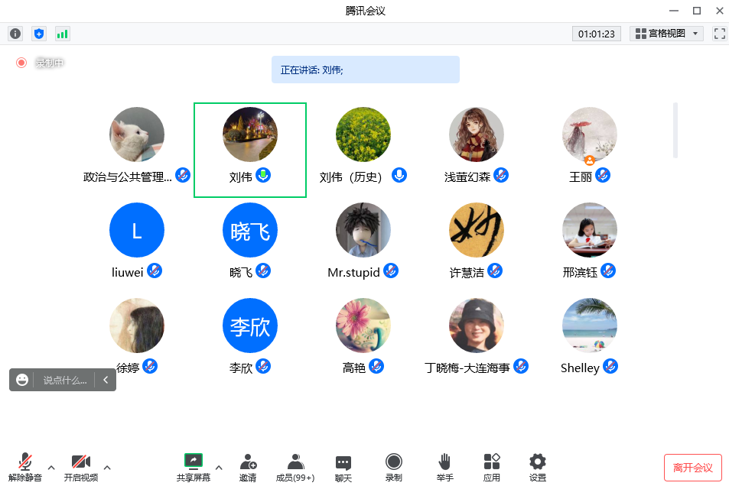Turn on camera with 开启视频
The width and height of the screenshot is (729, 486).
coord(81,467)
